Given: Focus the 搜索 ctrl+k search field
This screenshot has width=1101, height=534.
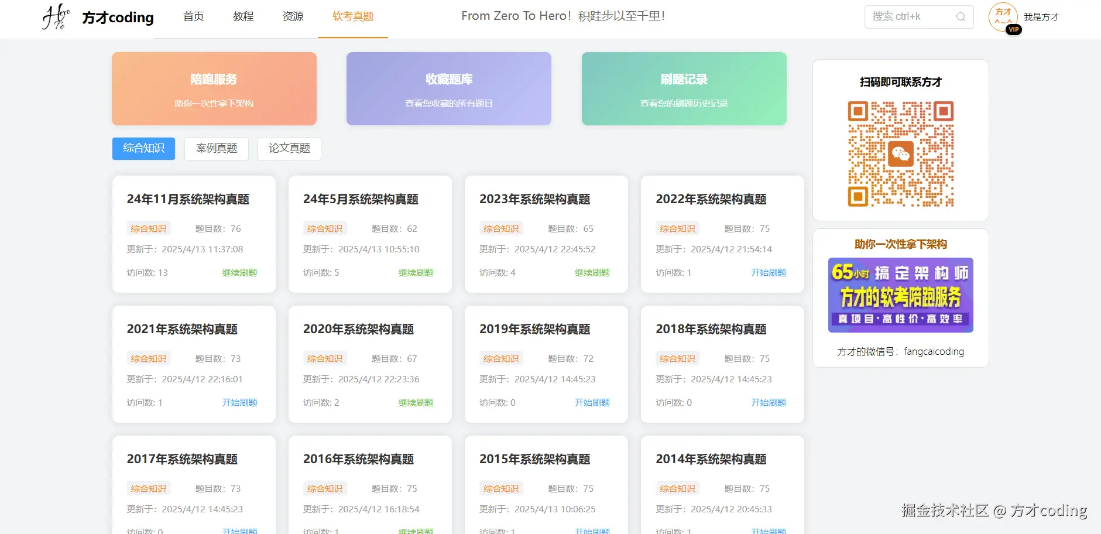Looking at the screenshot, I should coord(918,16).
